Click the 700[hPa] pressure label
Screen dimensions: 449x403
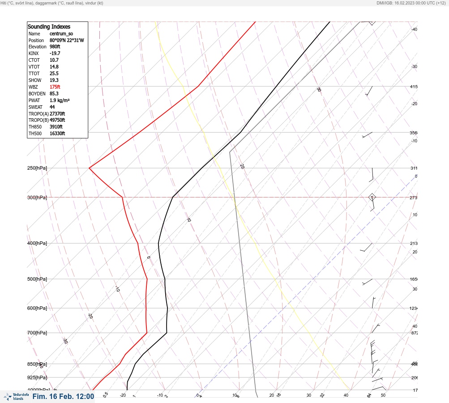(37, 333)
